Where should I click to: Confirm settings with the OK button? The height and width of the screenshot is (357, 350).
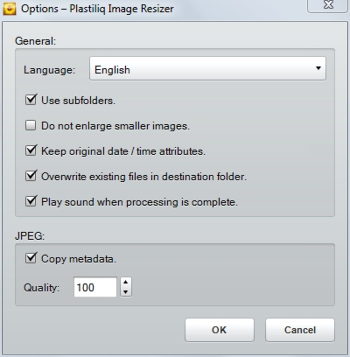[220, 330]
